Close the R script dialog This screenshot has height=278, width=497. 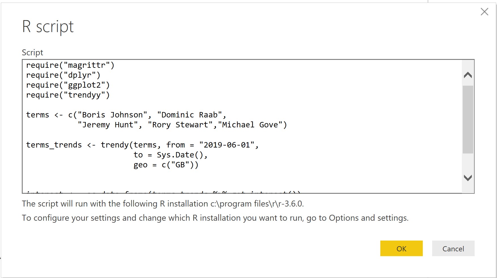coord(485,12)
